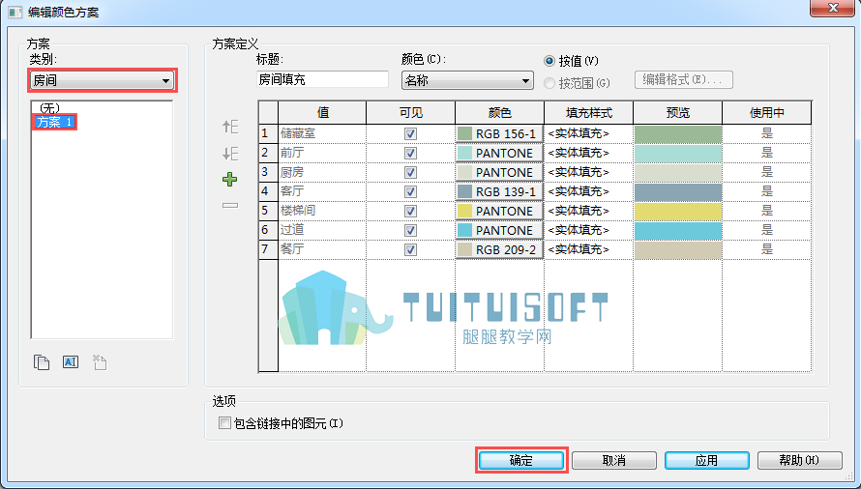861x489 pixels.
Task: Click the 应用 button
Action: (x=707, y=460)
